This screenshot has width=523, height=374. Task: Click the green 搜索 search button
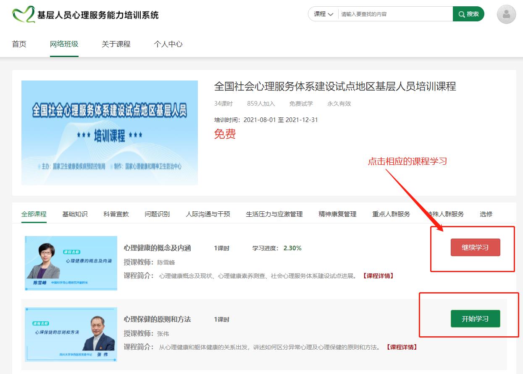coord(468,14)
